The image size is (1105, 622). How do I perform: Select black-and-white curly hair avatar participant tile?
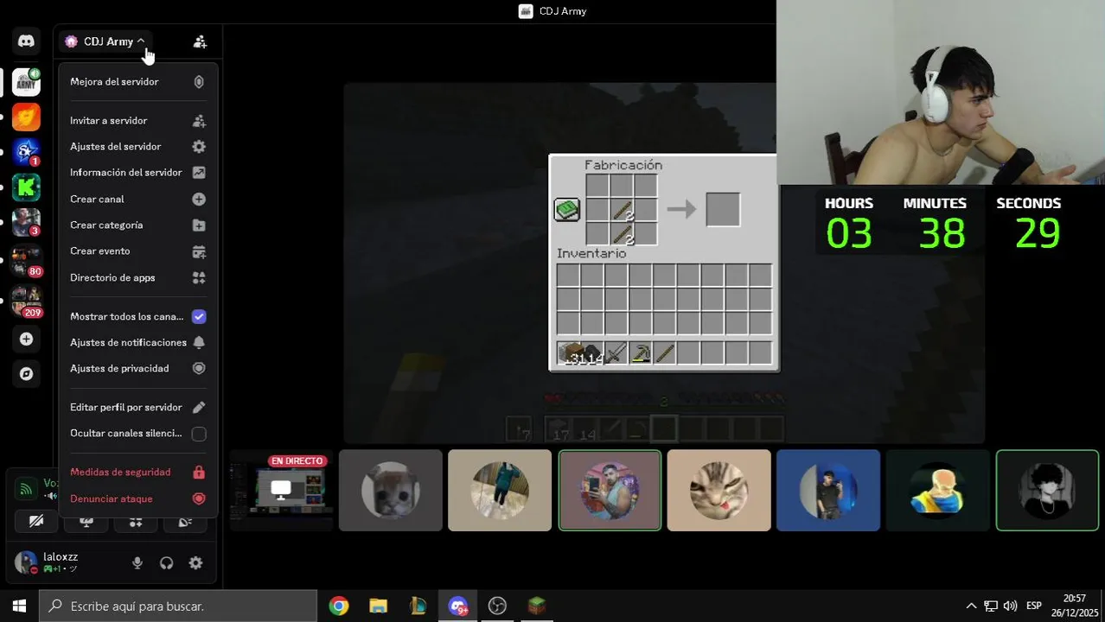tap(1047, 490)
